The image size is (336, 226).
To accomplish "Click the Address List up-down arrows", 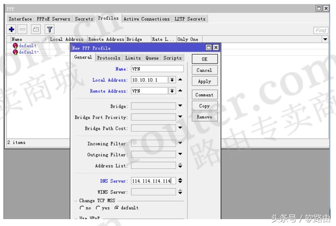I will [x=180, y=166].
